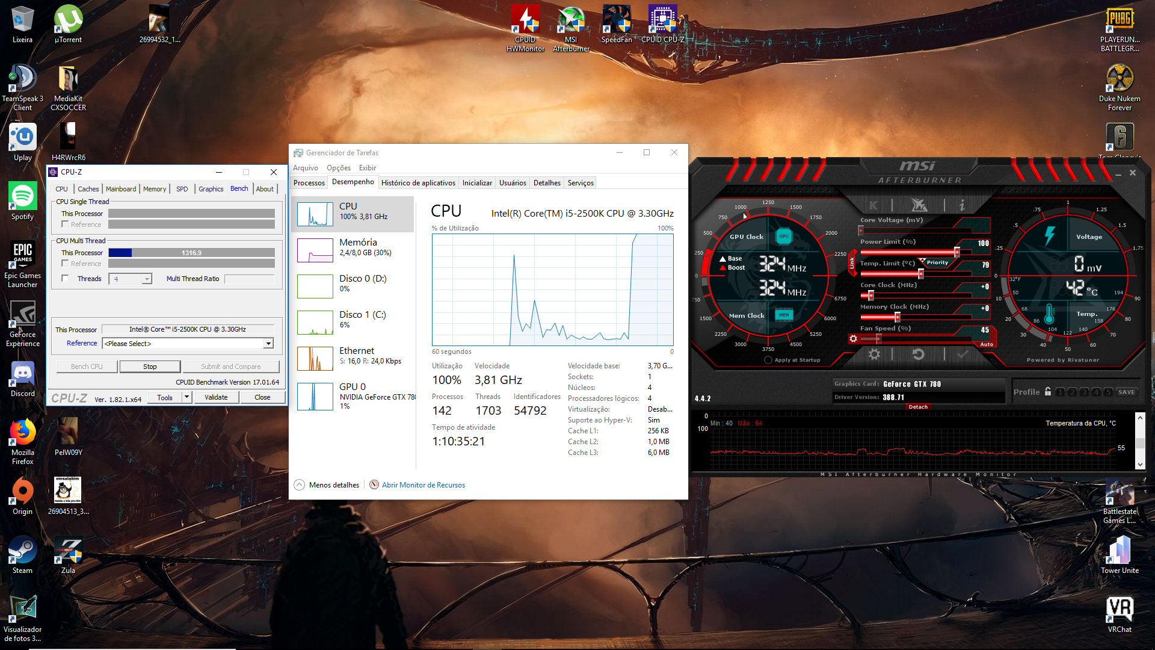Open Tower Unite desktop icon
Screen dimensions: 1155x650
click(1120, 555)
